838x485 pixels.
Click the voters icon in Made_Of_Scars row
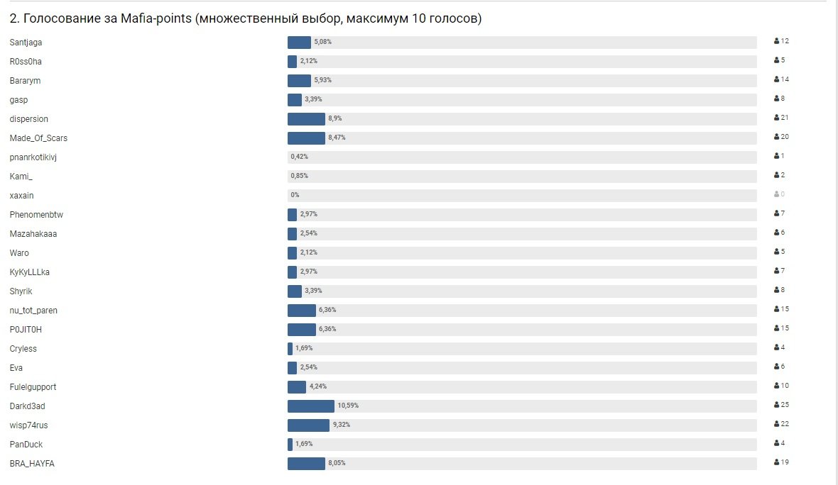[x=777, y=137]
